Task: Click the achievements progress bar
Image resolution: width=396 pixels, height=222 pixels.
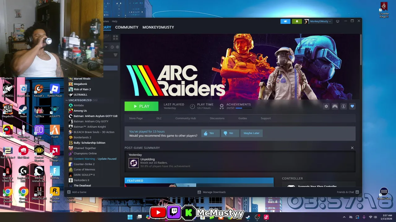Action: pos(243,108)
